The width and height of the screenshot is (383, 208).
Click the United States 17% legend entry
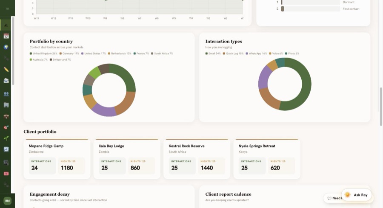click(x=94, y=53)
